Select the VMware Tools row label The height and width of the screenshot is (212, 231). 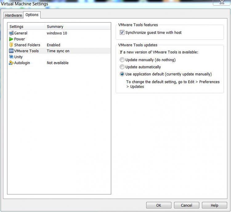26,51
